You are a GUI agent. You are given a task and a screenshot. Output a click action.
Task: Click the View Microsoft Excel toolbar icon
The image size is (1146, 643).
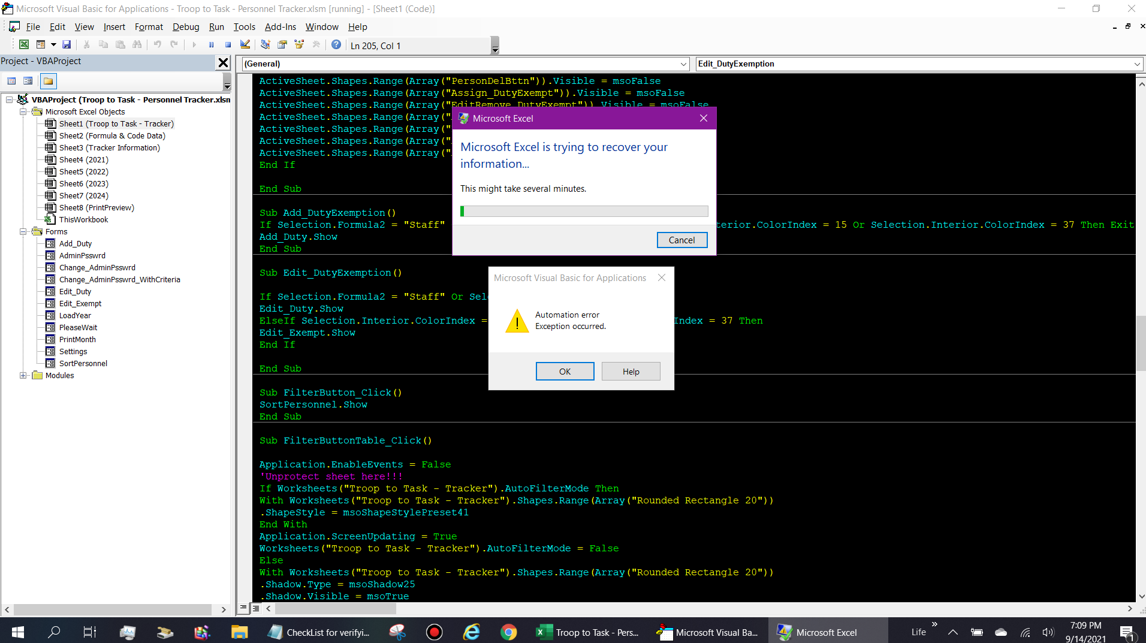tap(23, 44)
